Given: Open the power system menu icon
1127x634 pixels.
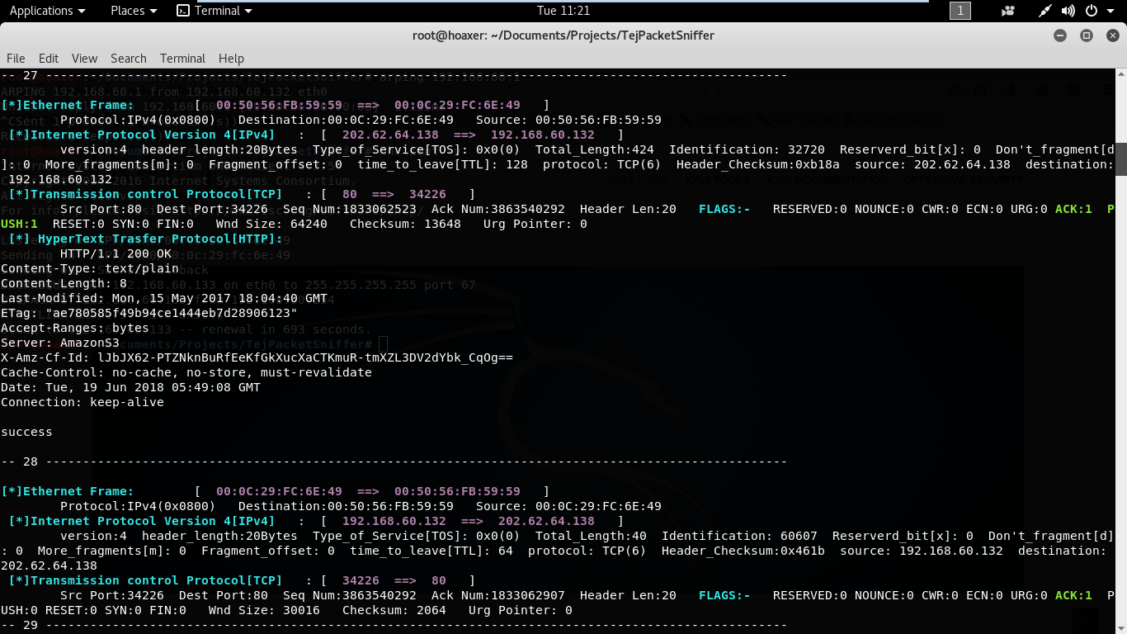Looking at the screenshot, I should (x=1092, y=11).
